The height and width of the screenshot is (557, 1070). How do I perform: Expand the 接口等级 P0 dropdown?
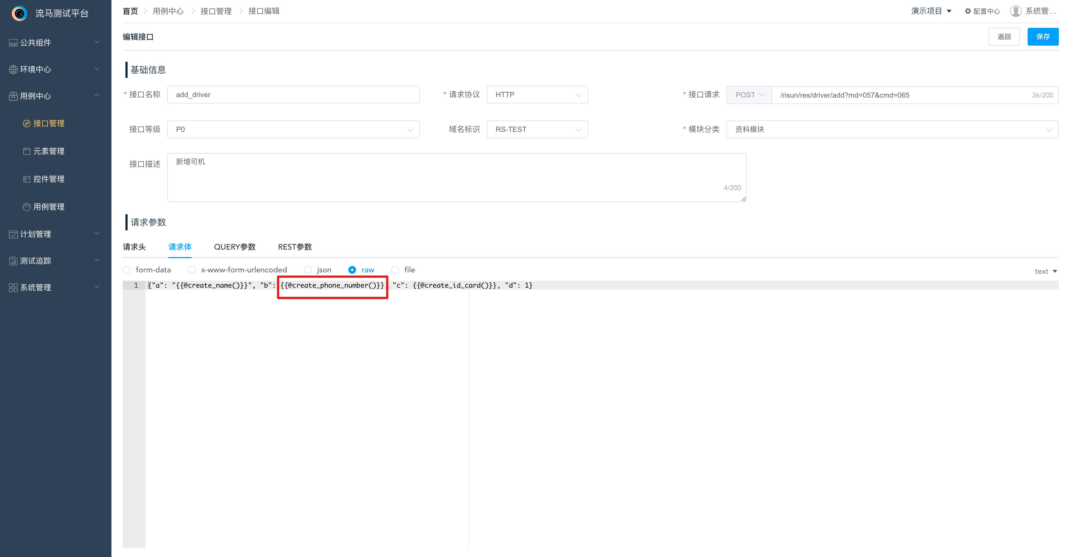(293, 129)
